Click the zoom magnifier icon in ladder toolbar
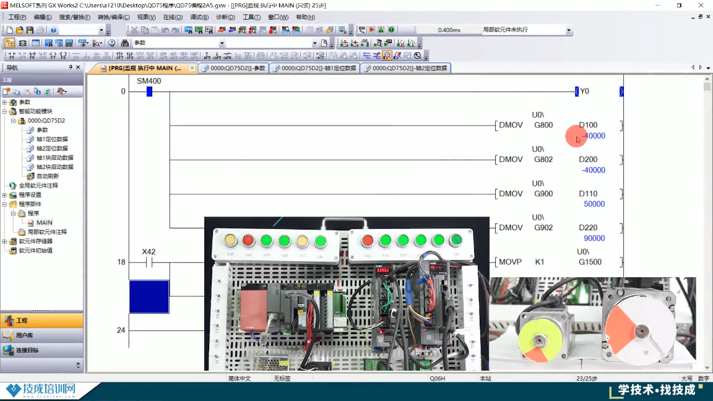Screen dimensions: 713x401 417,56
